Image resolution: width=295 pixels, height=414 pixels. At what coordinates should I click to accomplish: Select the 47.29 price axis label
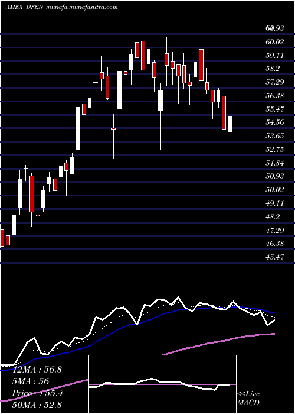(x=275, y=231)
